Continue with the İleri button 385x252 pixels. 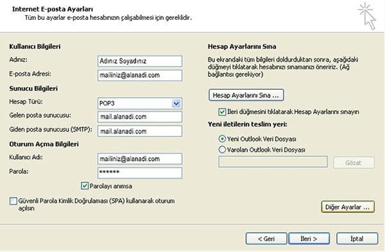309,239
